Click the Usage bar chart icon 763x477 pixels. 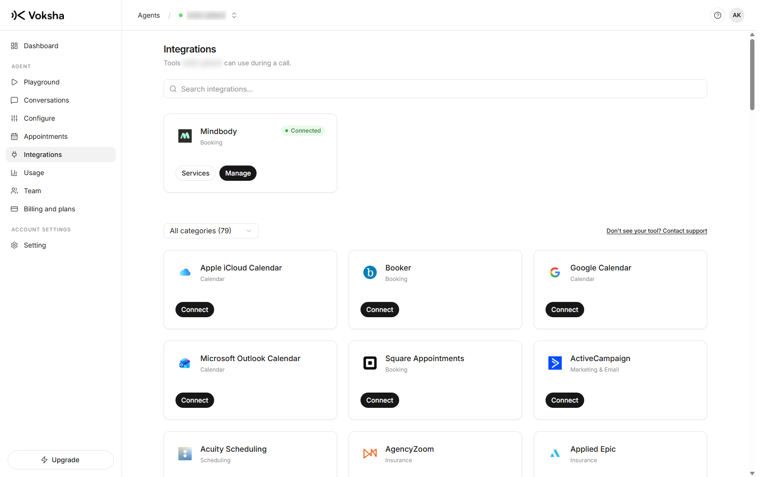point(14,173)
